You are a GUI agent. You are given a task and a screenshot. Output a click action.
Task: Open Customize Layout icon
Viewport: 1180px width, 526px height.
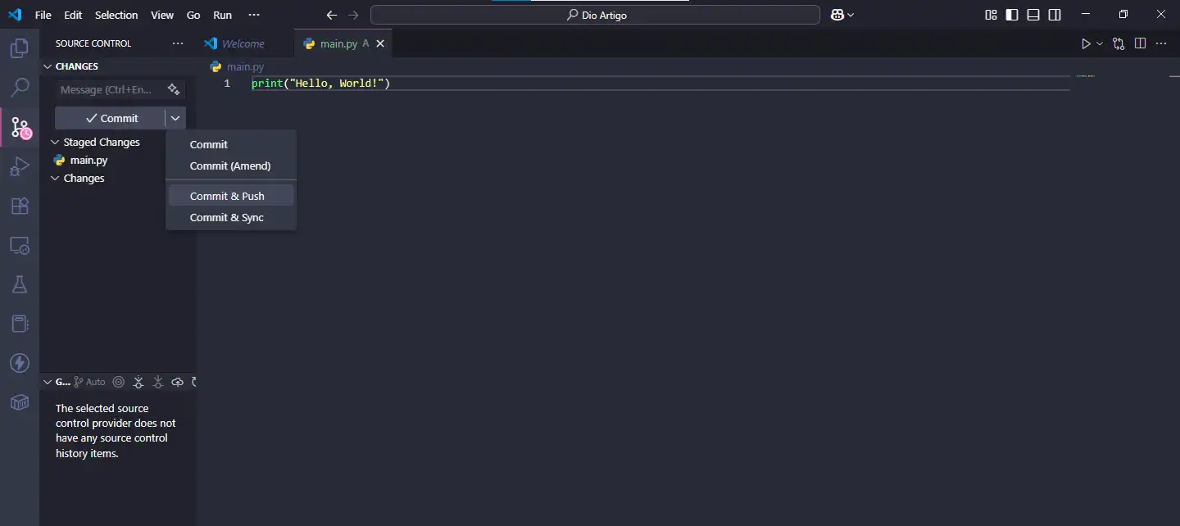[x=991, y=15]
